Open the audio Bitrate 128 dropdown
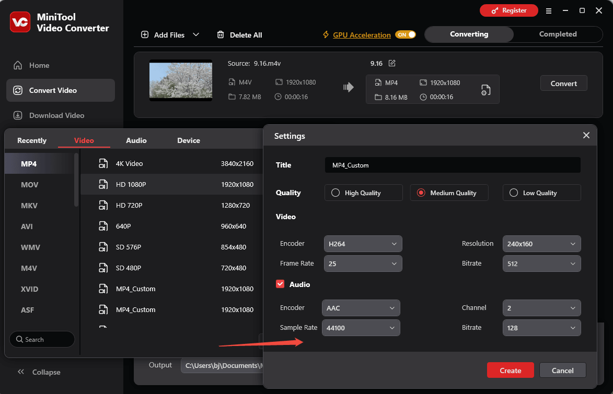 [541, 328]
